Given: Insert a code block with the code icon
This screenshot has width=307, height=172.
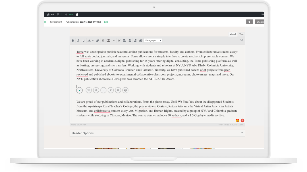Looking at the screenshot, I should click(96, 90).
